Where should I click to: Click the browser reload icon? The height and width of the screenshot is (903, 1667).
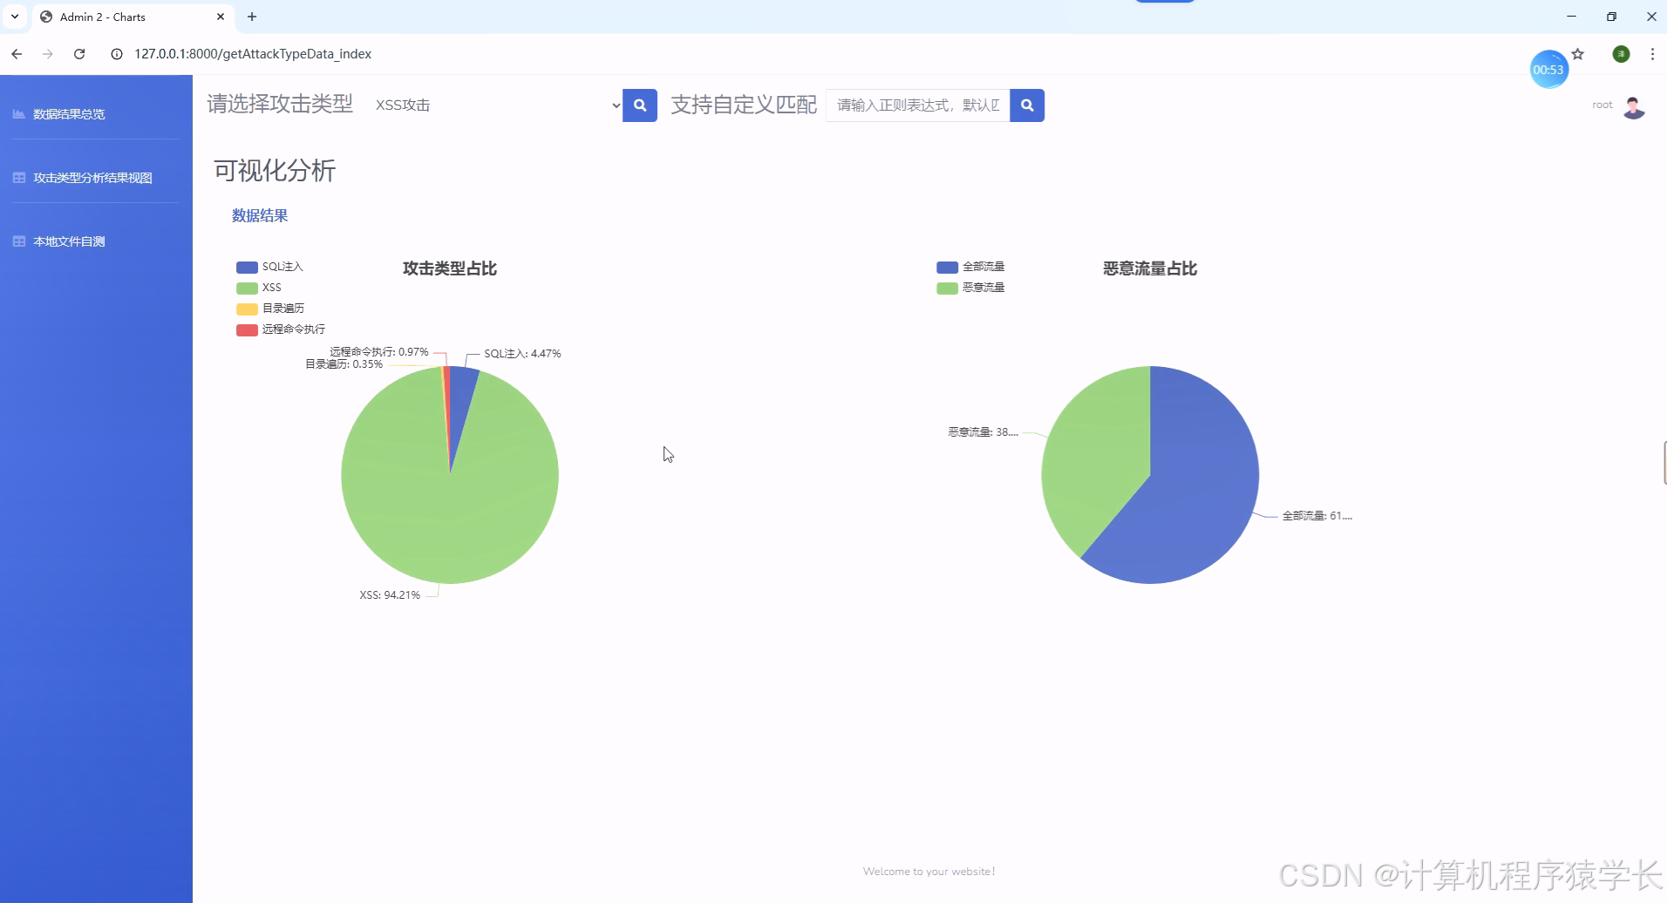pyautogui.click(x=79, y=53)
